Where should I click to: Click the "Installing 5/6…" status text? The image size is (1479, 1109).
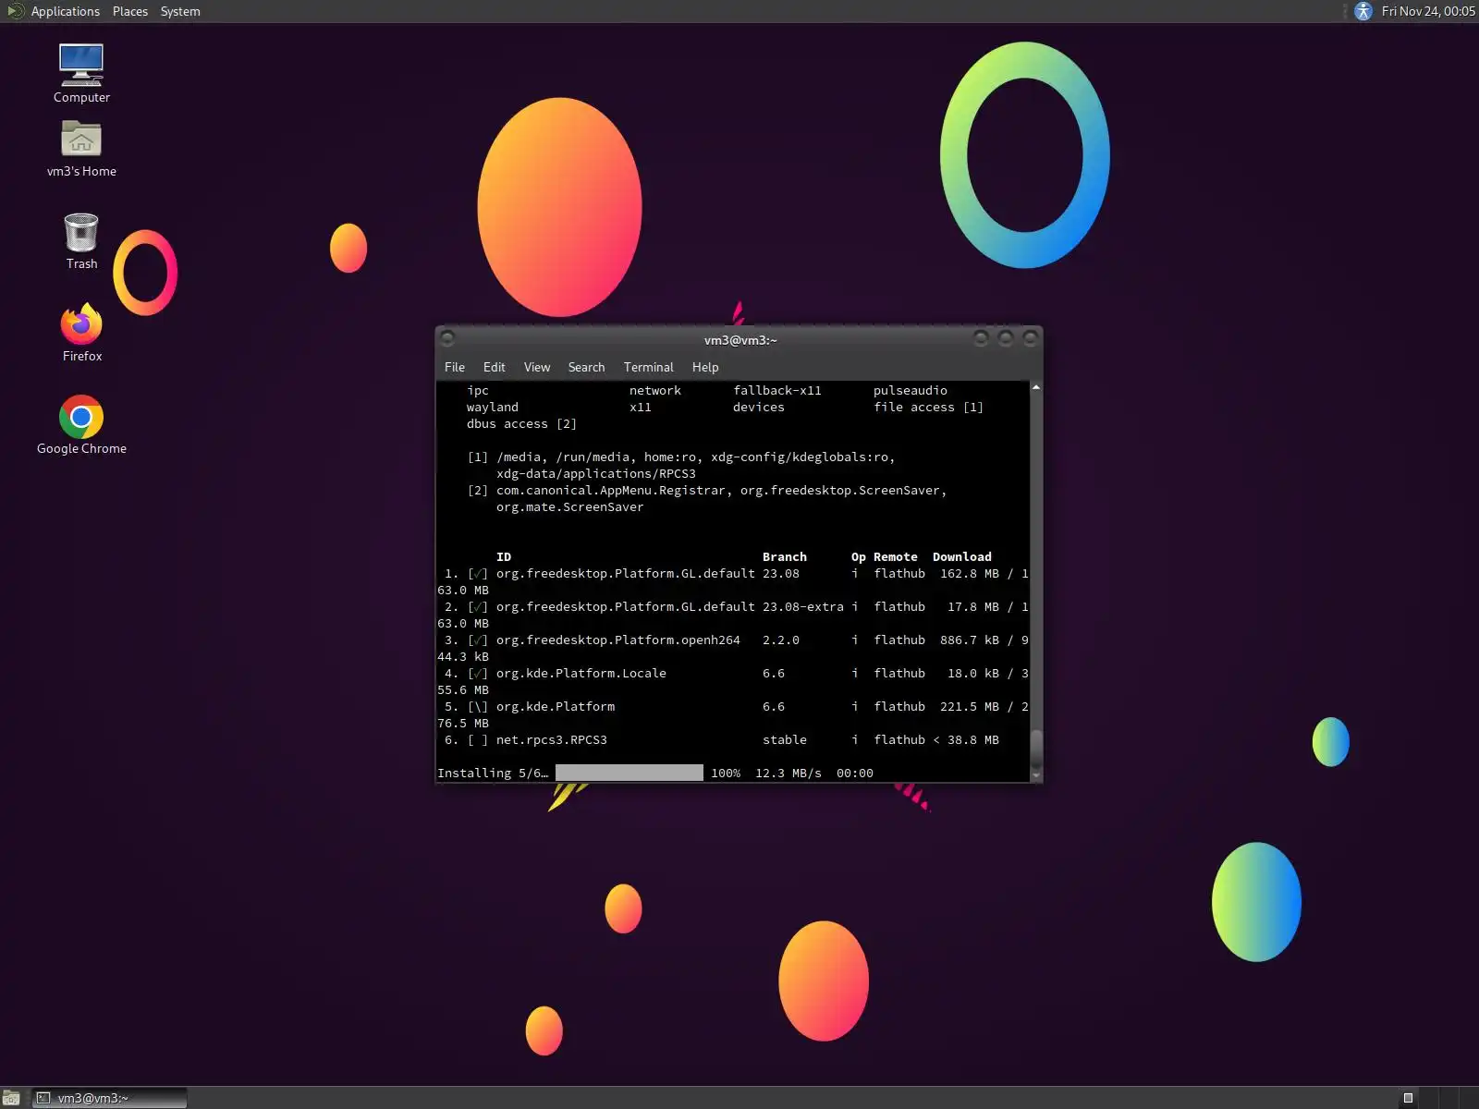[x=493, y=773]
